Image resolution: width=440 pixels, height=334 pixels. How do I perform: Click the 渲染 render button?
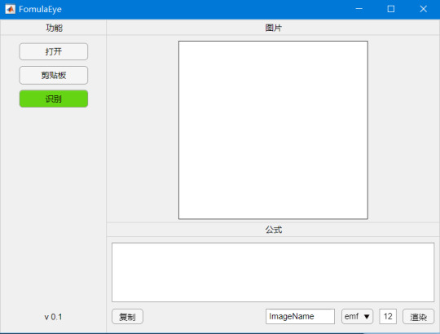pos(418,317)
